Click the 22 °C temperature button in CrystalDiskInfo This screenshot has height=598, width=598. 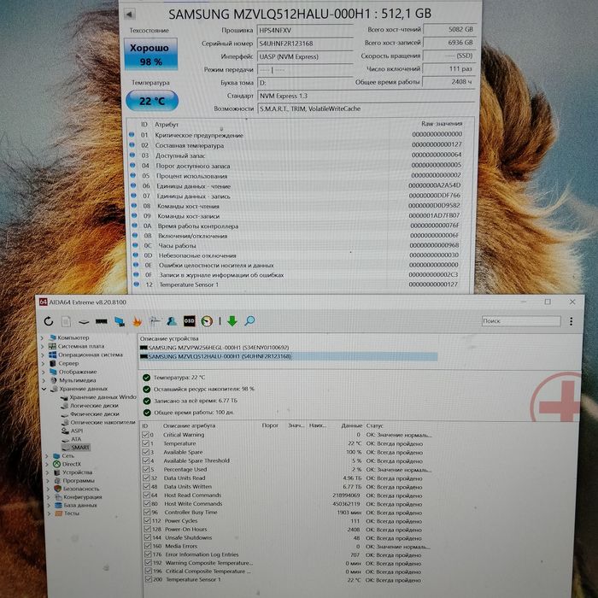point(152,101)
